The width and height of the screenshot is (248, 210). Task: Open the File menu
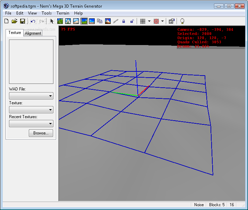pos(8,13)
